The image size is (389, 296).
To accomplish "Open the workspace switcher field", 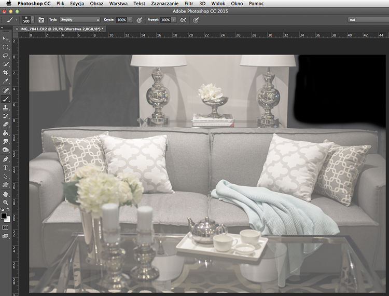I will 368,20.
